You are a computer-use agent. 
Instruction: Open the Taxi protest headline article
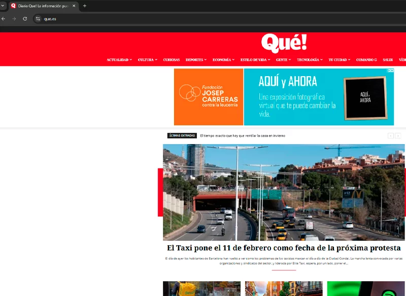[x=284, y=248]
